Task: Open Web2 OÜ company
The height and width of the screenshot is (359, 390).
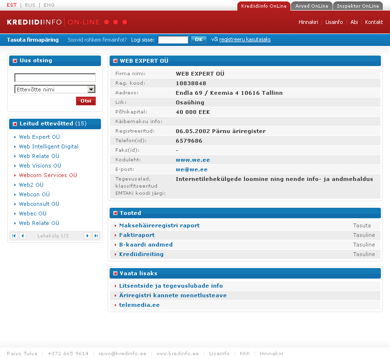Action: (x=31, y=185)
